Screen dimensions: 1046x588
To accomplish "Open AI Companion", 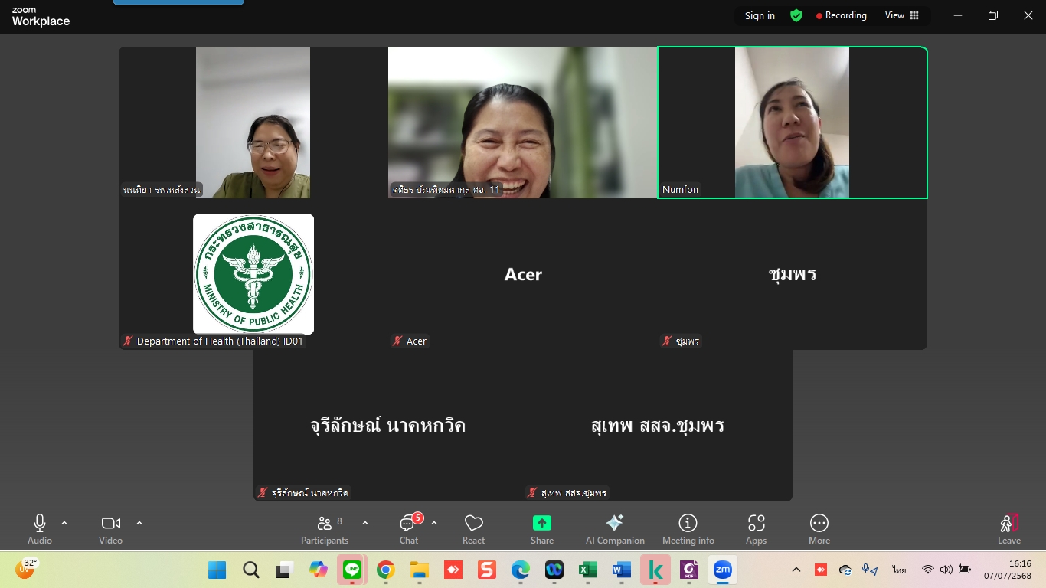I will (615, 528).
